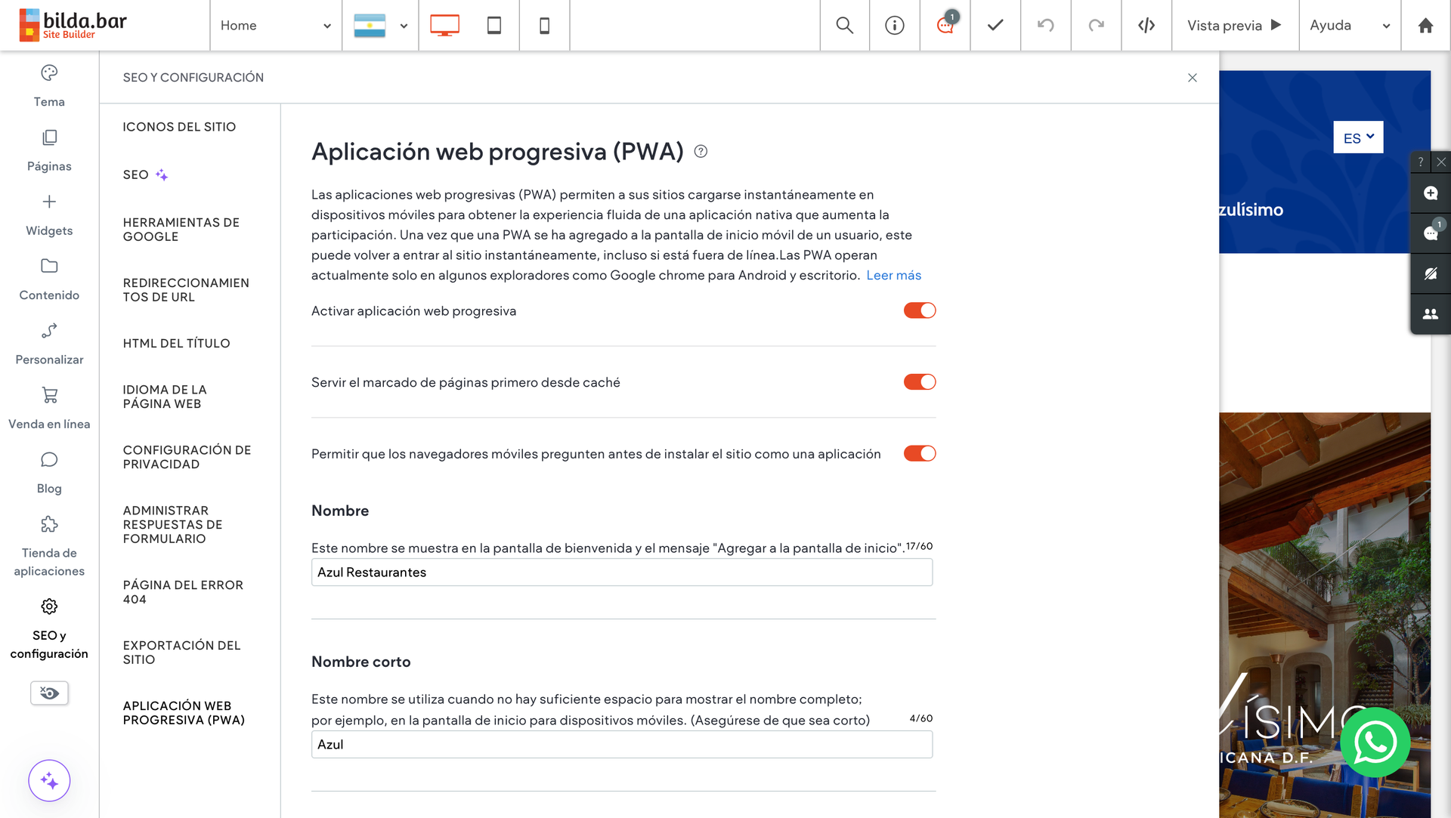The width and height of the screenshot is (1451, 818).
Task: Open Exportación del sitio
Action: pos(181,653)
